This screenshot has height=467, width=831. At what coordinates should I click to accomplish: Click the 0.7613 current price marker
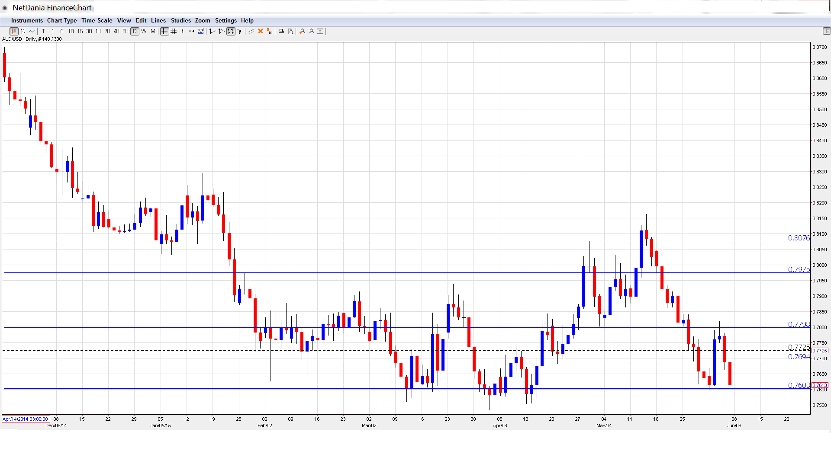(x=820, y=385)
